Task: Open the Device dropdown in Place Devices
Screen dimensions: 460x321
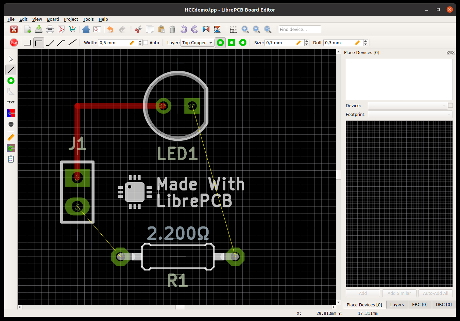Action: [408, 105]
